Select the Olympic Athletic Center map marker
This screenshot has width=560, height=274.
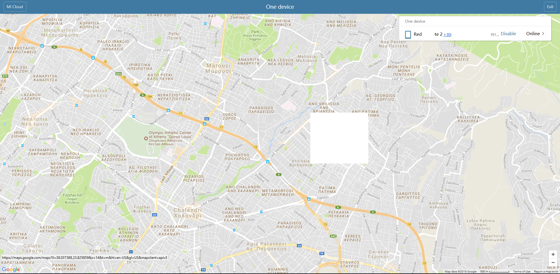(146, 138)
